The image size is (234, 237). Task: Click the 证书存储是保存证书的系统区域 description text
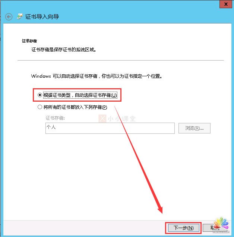click(64, 50)
